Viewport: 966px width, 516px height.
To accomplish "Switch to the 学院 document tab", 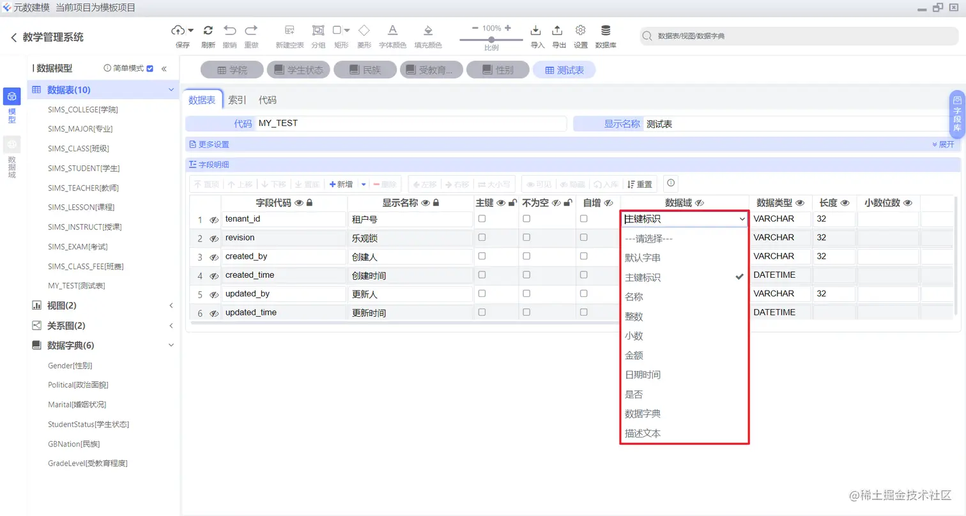I will [x=232, y=70].
